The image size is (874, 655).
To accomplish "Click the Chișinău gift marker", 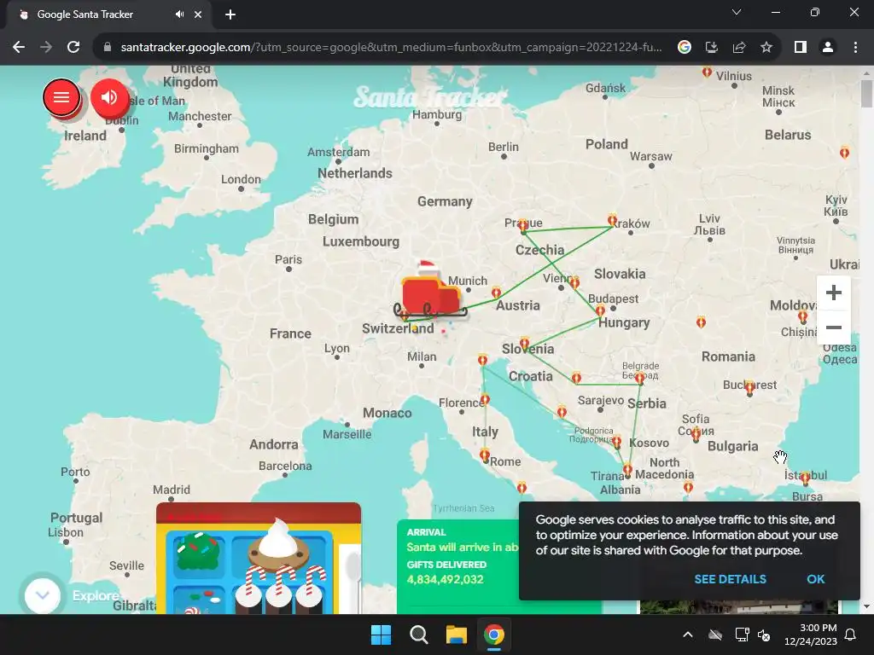I will pyautogui.click(x=802, y=317).
